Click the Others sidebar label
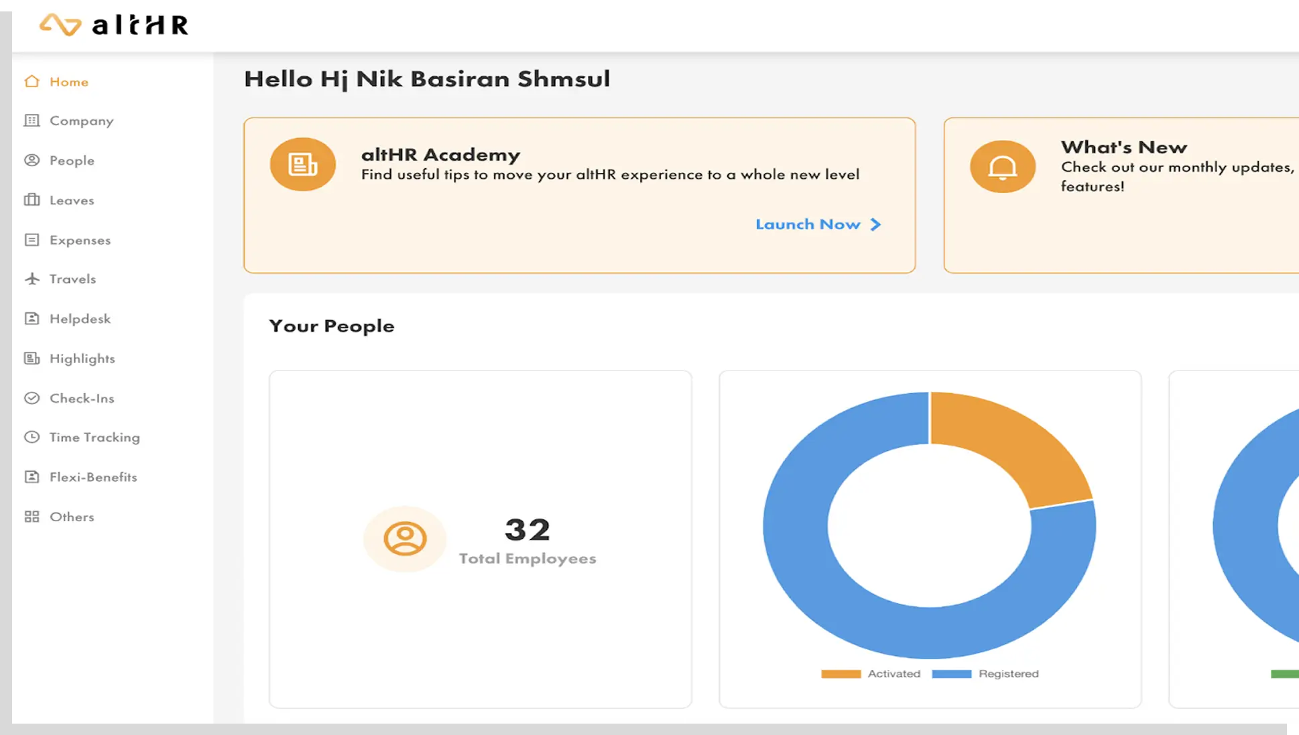The width and height of the screenshot is (1299, 735). (x=72, y=517)
